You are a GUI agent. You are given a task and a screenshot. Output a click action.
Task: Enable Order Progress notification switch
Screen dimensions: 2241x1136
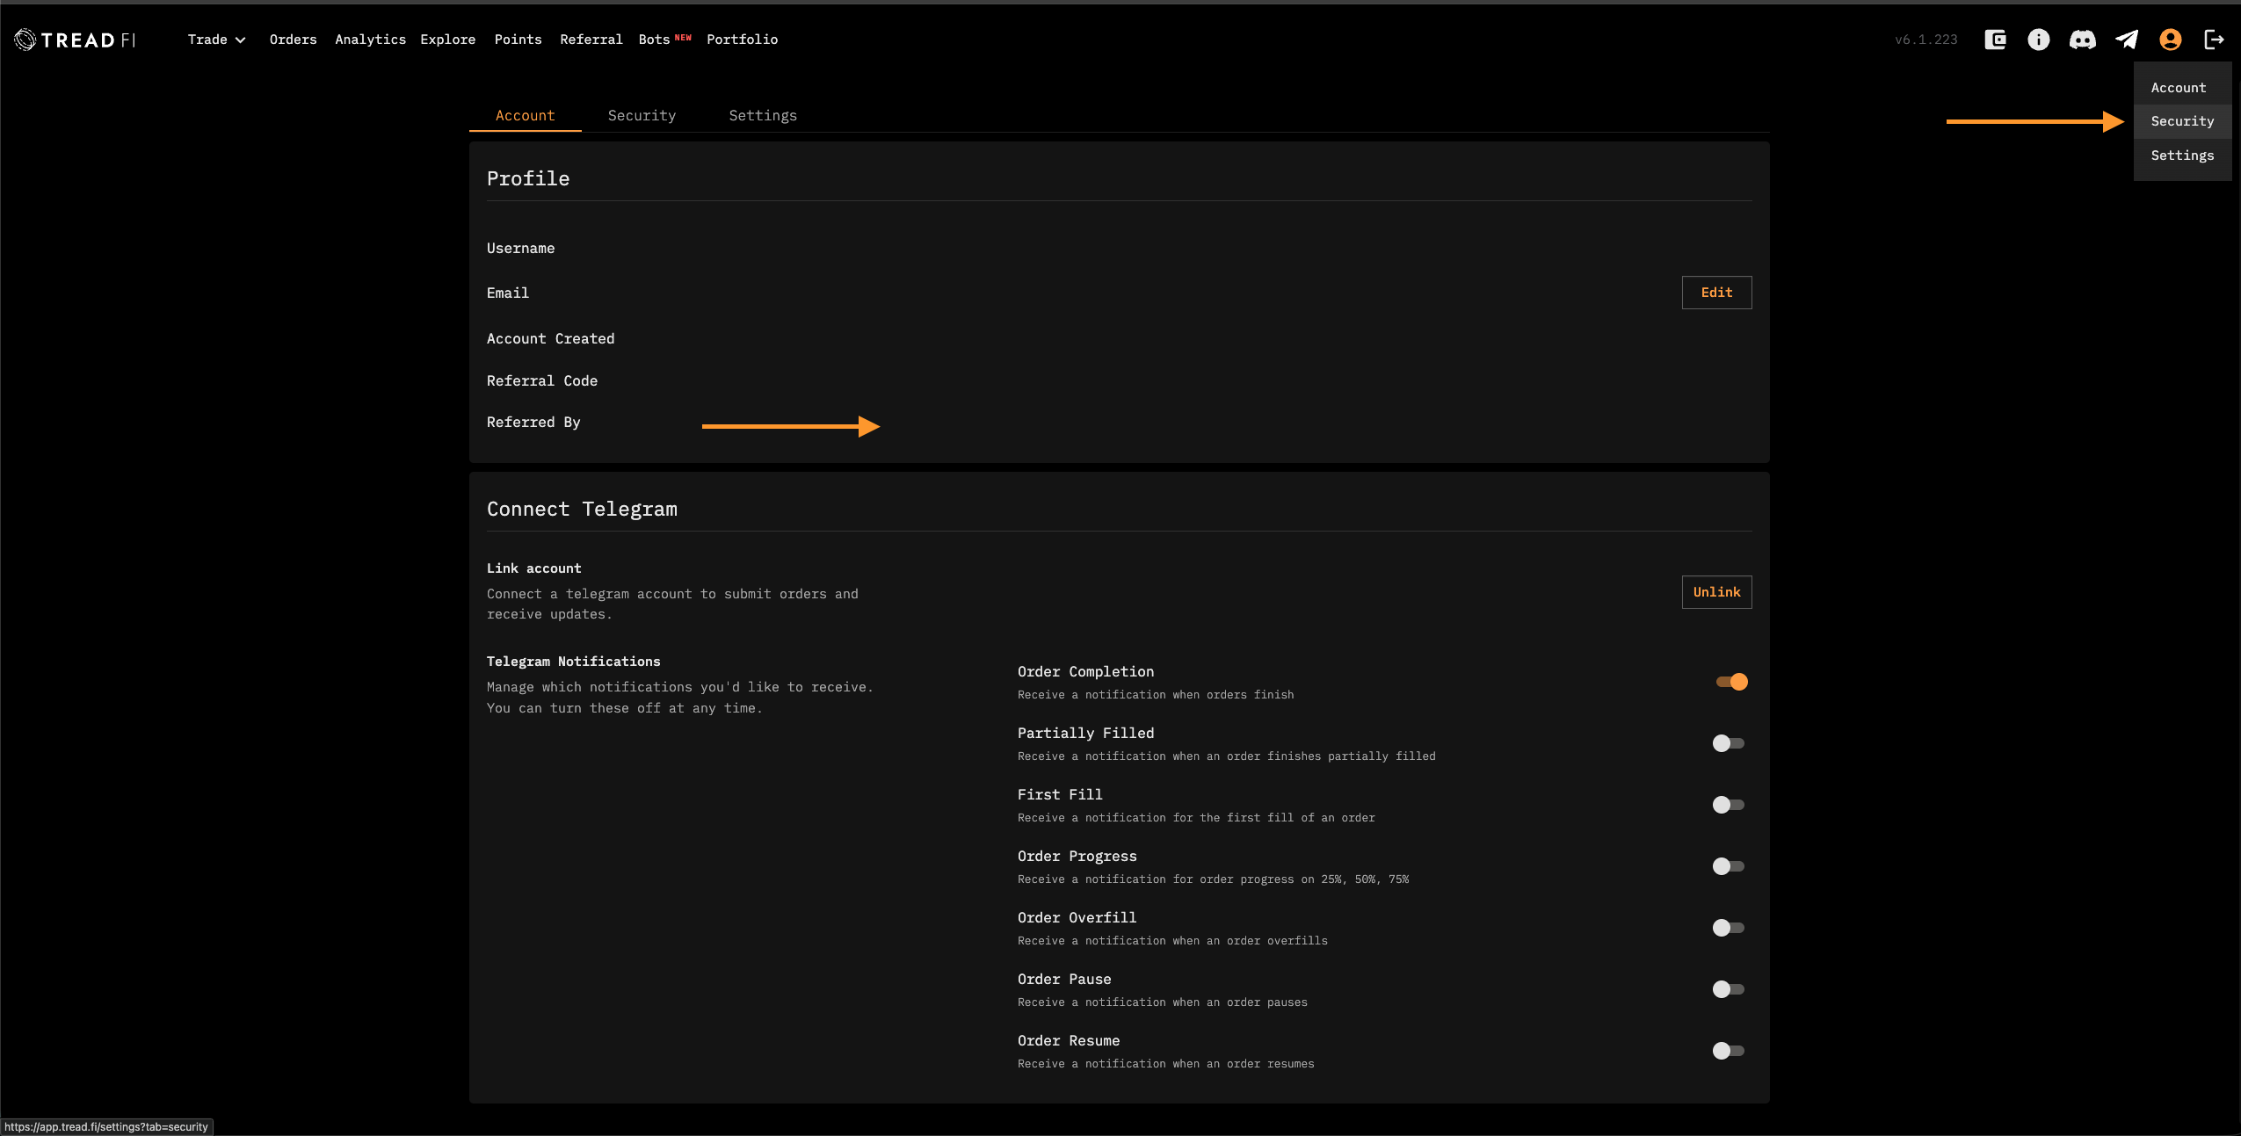1728,866
